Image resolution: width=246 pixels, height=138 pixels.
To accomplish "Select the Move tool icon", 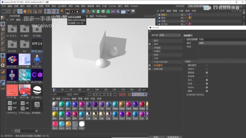I will click(20, 12).
